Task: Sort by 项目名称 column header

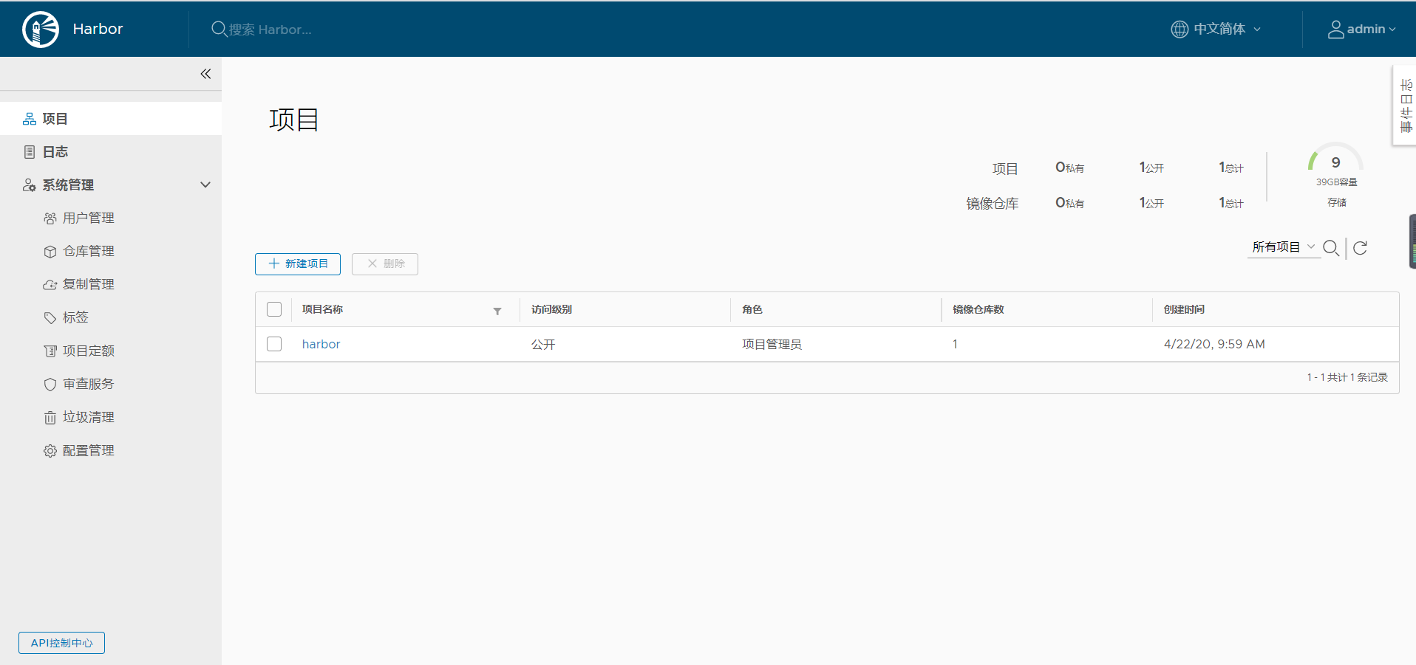Action: (322, 310)
